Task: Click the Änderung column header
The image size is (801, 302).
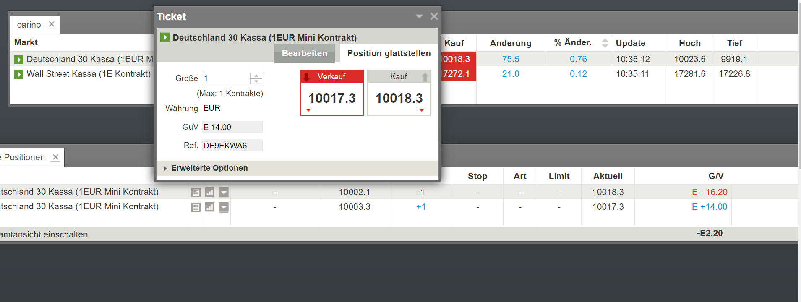Action: point(511,43)
